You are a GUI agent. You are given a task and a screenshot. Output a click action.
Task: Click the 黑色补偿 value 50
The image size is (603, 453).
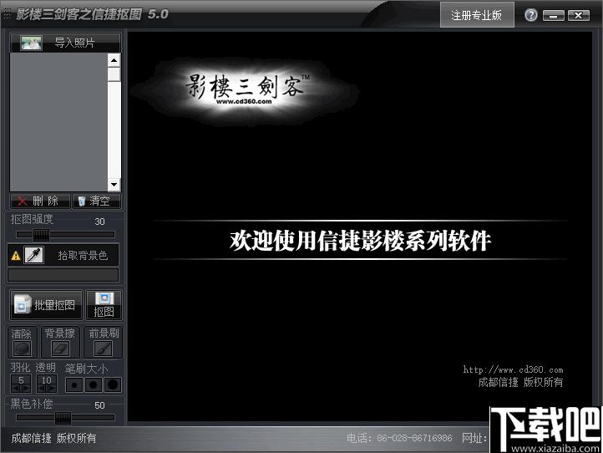click(99, 405)
